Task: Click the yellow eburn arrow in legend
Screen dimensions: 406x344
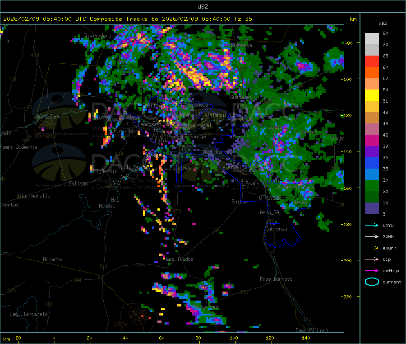Action: 372,248
